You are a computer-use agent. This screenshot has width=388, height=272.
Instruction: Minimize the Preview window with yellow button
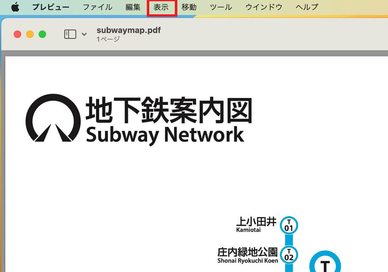(30, 34)
